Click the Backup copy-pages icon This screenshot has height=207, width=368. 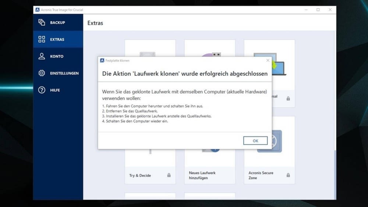click(42, 22)
